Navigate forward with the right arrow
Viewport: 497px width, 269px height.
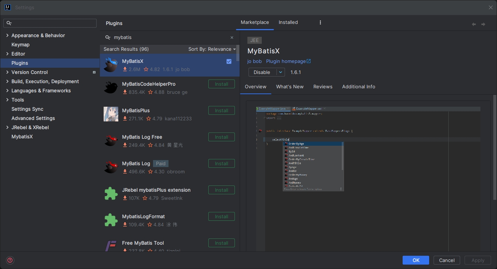tap(483, 24)
